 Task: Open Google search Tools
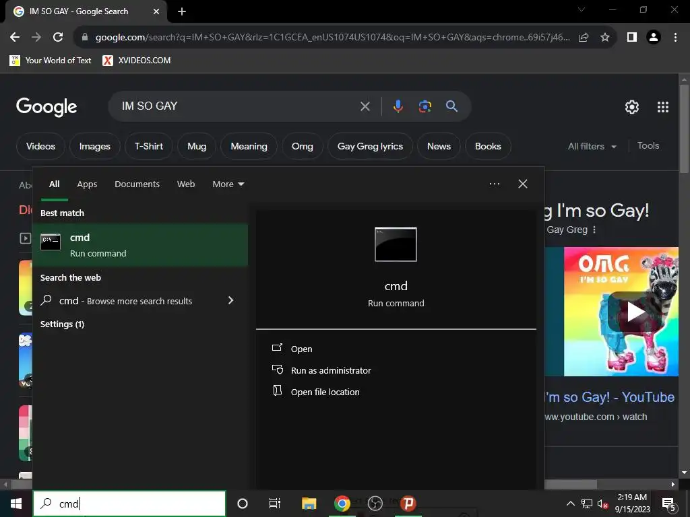pos(648,146)
